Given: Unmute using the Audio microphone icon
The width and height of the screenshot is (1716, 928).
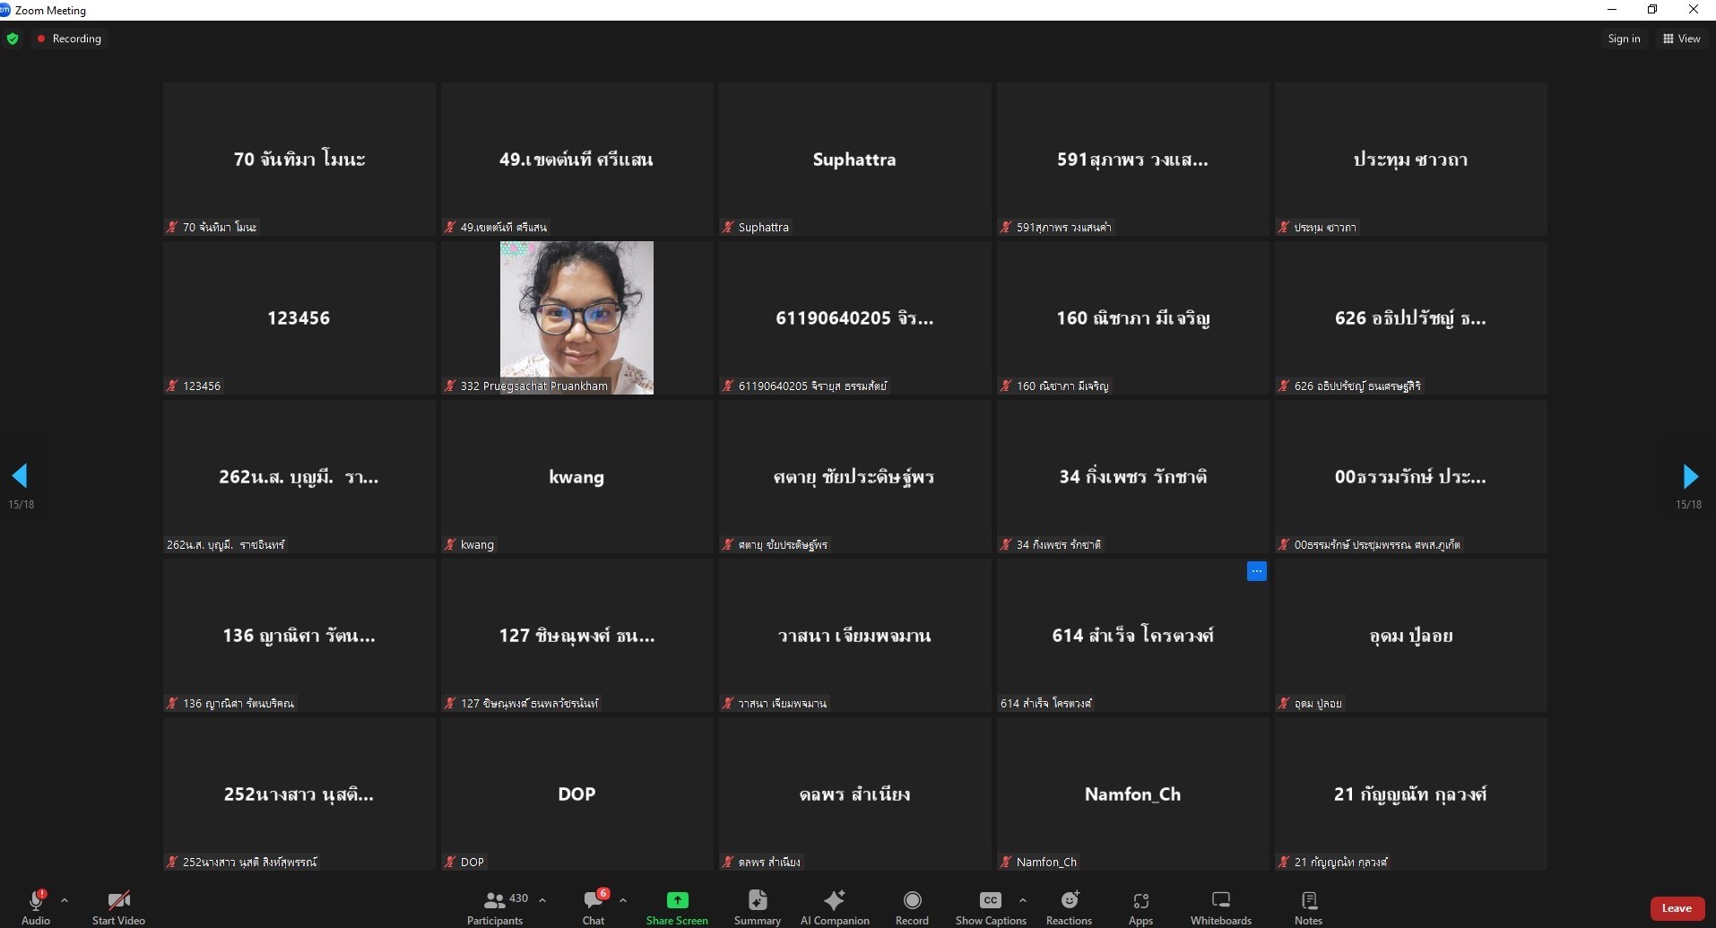Looking at the screenshot, I should pyautogui.click(x=36, y=900).
